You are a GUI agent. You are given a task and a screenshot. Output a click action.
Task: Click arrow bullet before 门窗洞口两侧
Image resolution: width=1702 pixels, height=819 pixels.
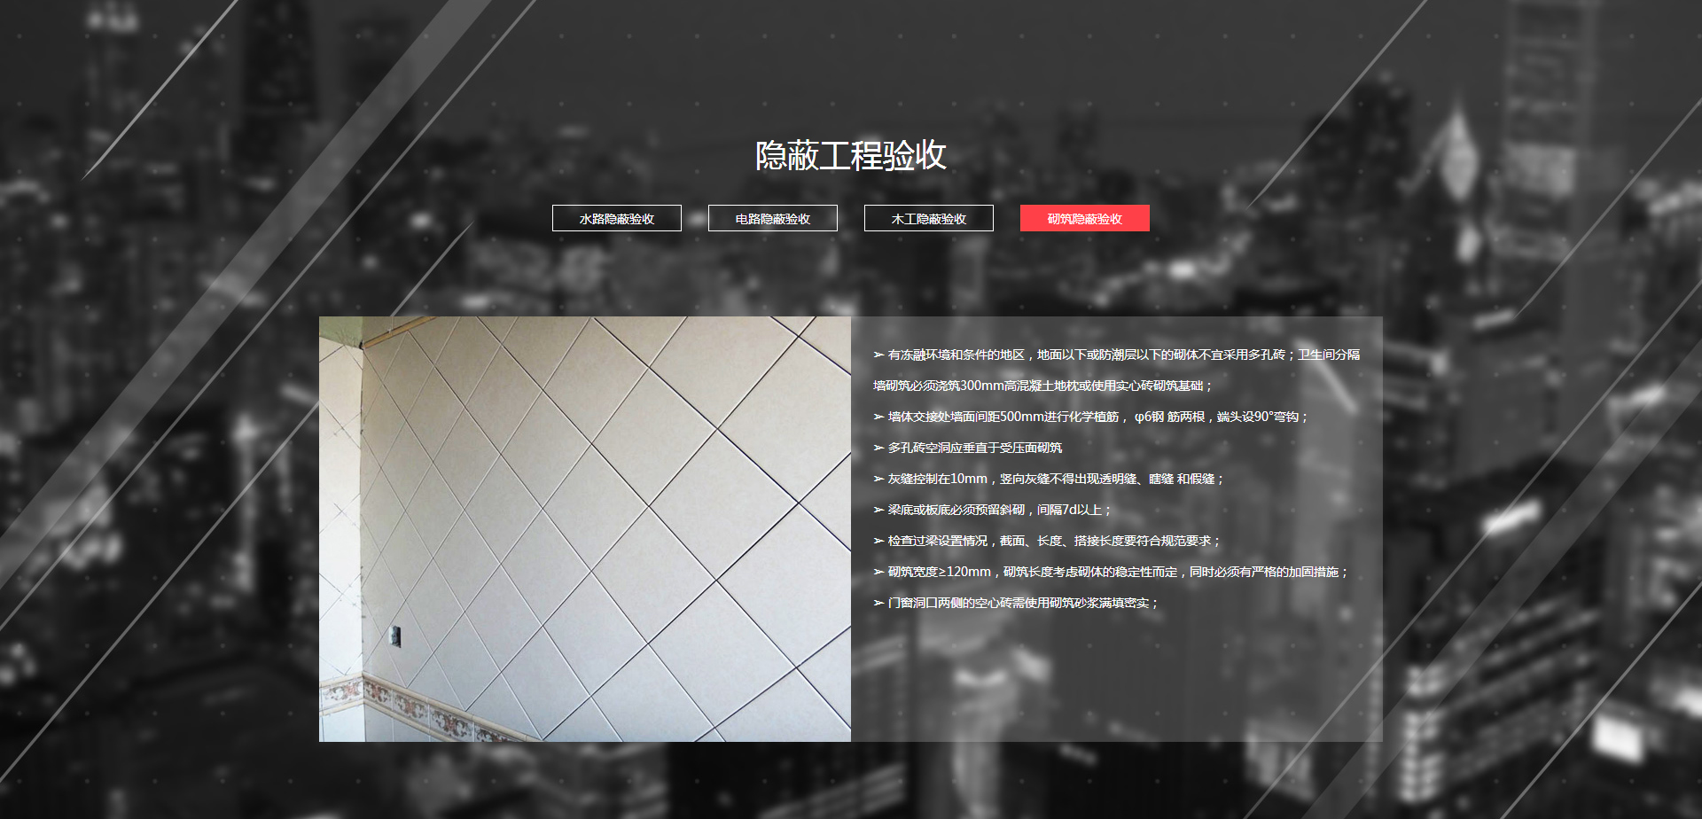click(878, 603)
